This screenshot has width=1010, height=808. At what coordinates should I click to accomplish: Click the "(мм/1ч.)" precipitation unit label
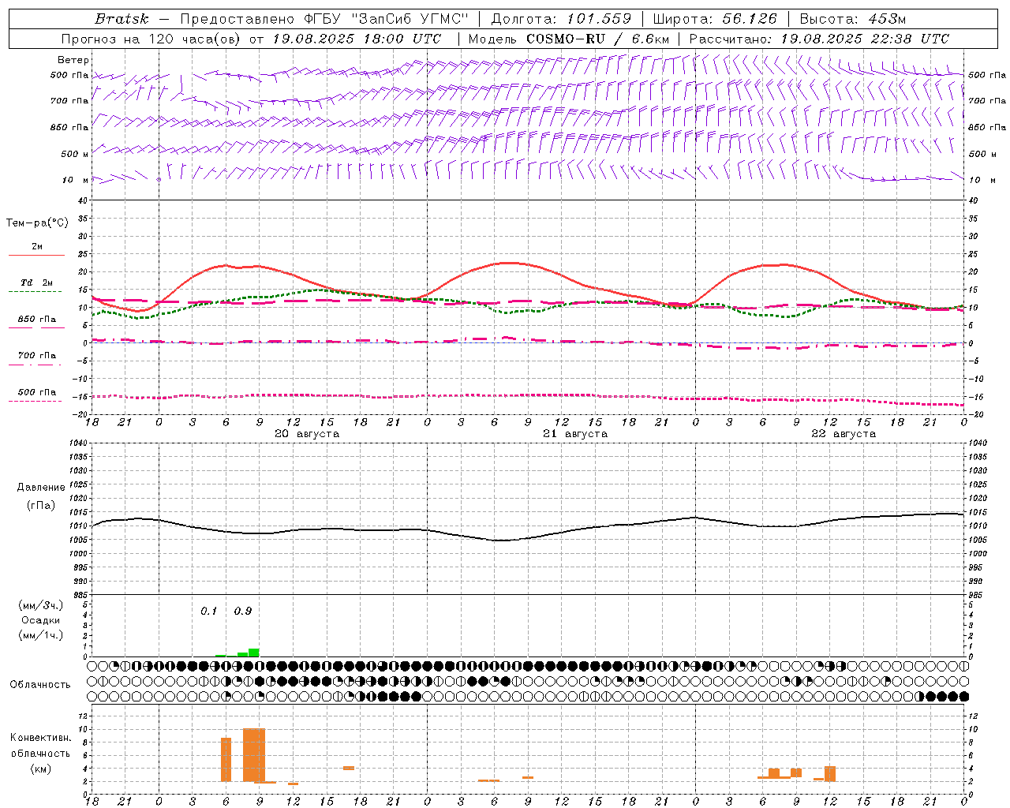click(x=41, y=635)
